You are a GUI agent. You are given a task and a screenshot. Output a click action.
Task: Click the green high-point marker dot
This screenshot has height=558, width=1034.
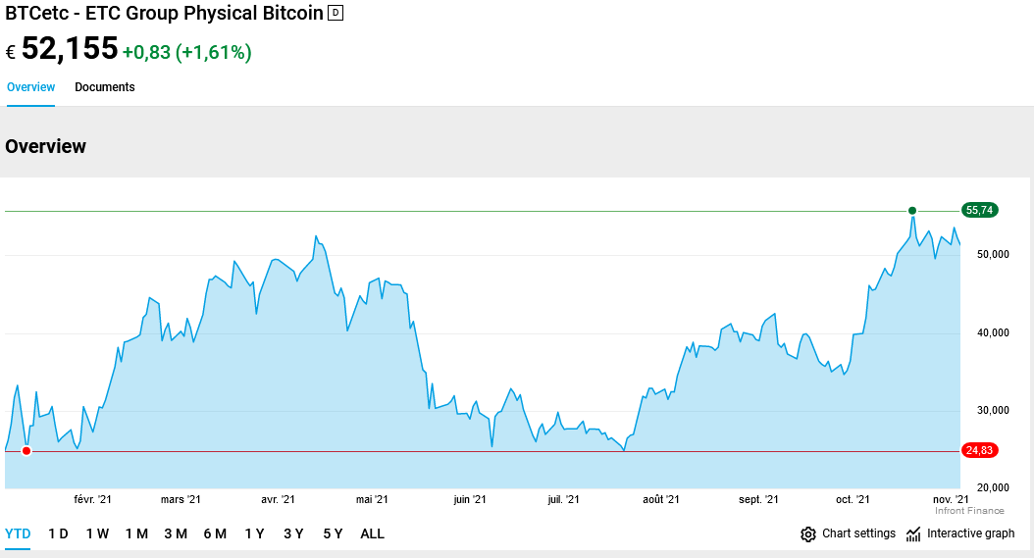pos(912,211)
